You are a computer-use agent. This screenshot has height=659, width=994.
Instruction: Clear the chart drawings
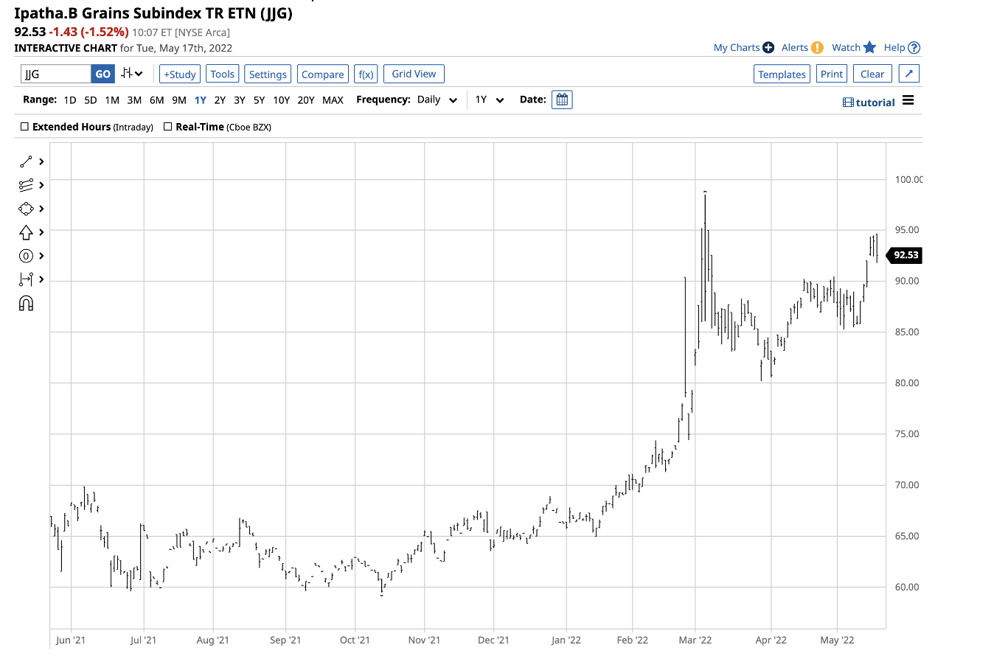pos(872,74)
